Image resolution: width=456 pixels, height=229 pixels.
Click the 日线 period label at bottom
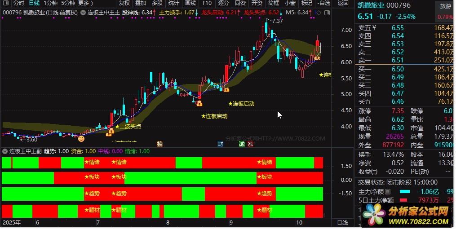pos(342,223)
